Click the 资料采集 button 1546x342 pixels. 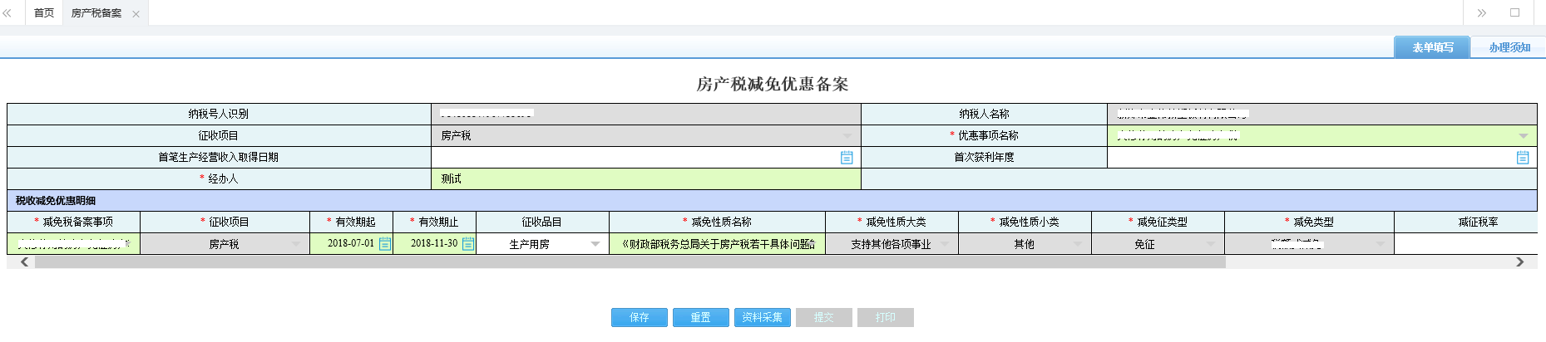tap(763, 317)
